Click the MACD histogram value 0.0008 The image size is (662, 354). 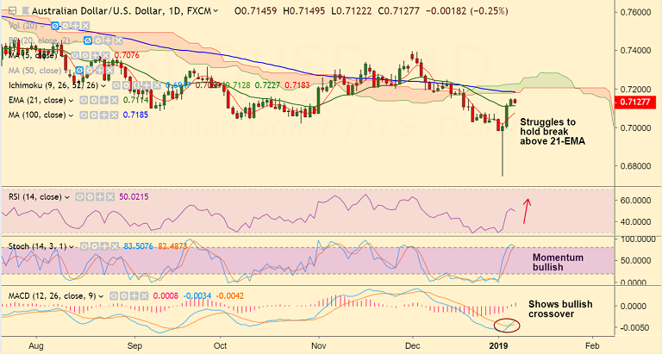(x=165, y=295)
